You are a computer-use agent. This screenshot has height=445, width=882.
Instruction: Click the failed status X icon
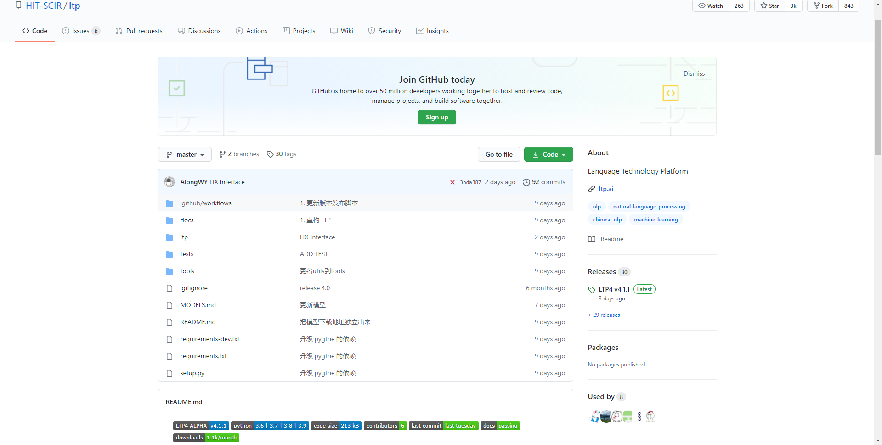[452, 182]
